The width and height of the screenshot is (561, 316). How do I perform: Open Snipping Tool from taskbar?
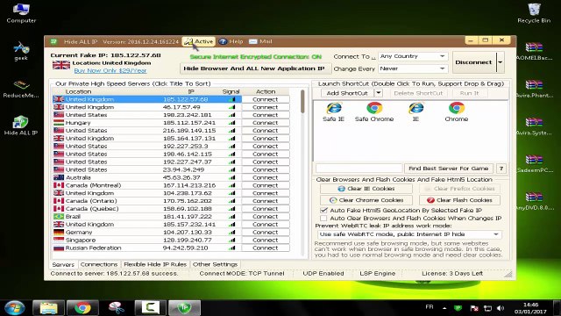117,308
